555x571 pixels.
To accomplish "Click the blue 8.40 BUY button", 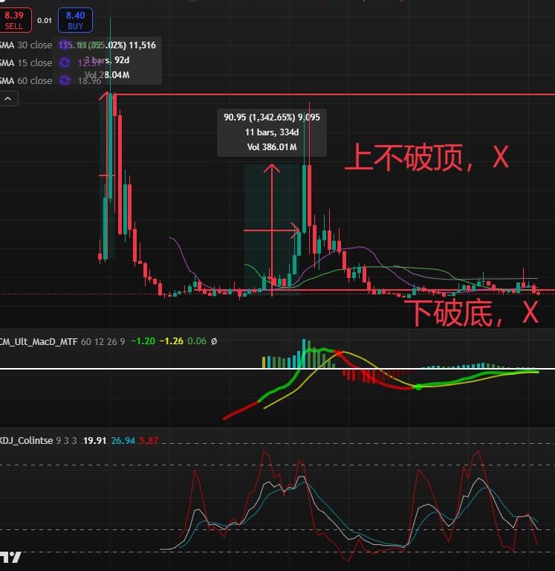I will (x=75, y=20).
